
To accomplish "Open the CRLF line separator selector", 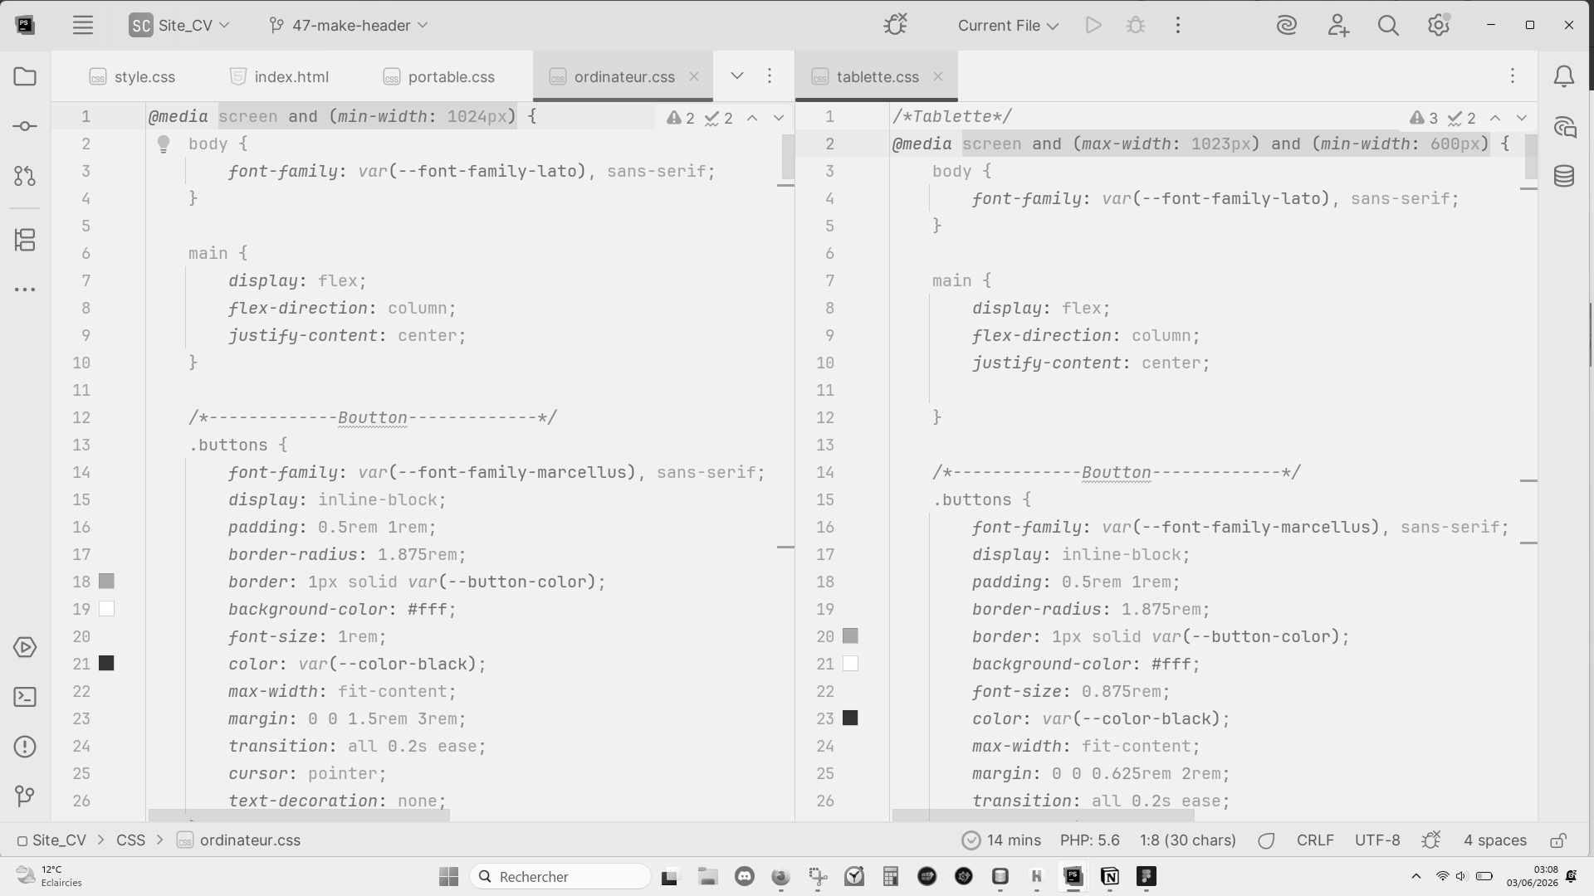I will (1315, 840).
